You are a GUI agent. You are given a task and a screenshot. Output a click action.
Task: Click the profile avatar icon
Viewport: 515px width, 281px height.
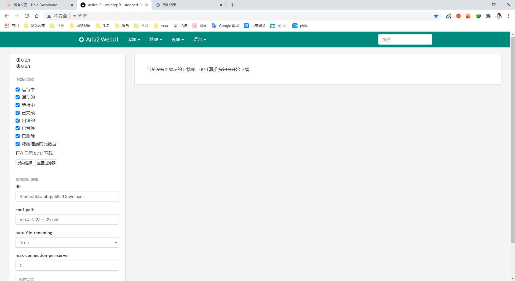pos(499,16)
